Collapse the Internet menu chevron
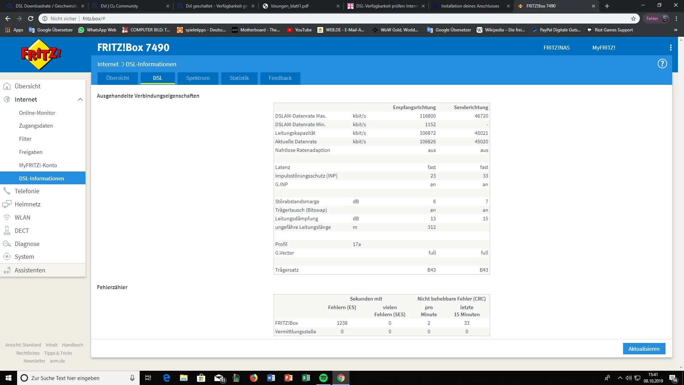This screenshot has width=684, height=385. pos(80,99)
